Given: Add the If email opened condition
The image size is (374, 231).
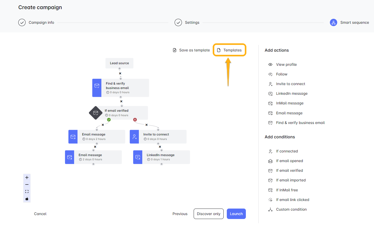Looking at the screenshot, I should point(289,161).
